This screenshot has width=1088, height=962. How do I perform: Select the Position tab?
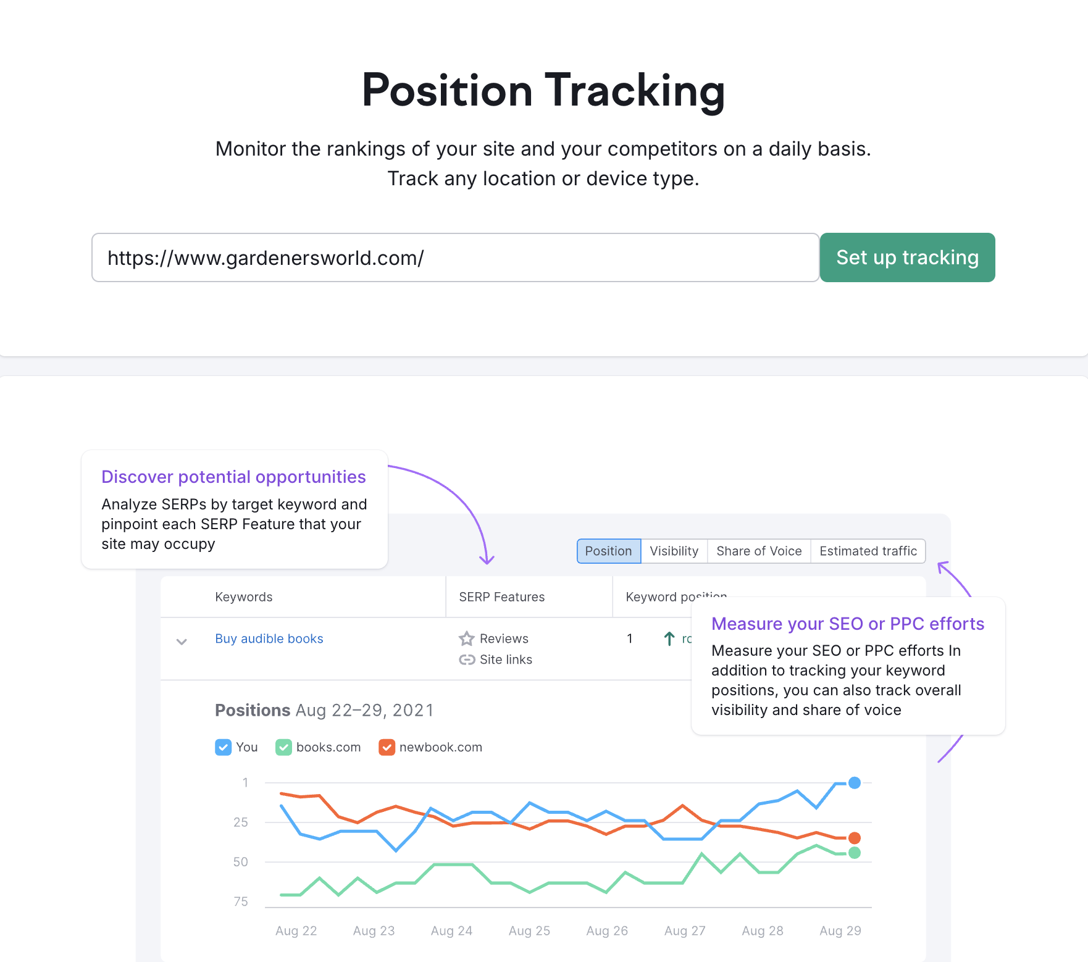coord(608,551)
